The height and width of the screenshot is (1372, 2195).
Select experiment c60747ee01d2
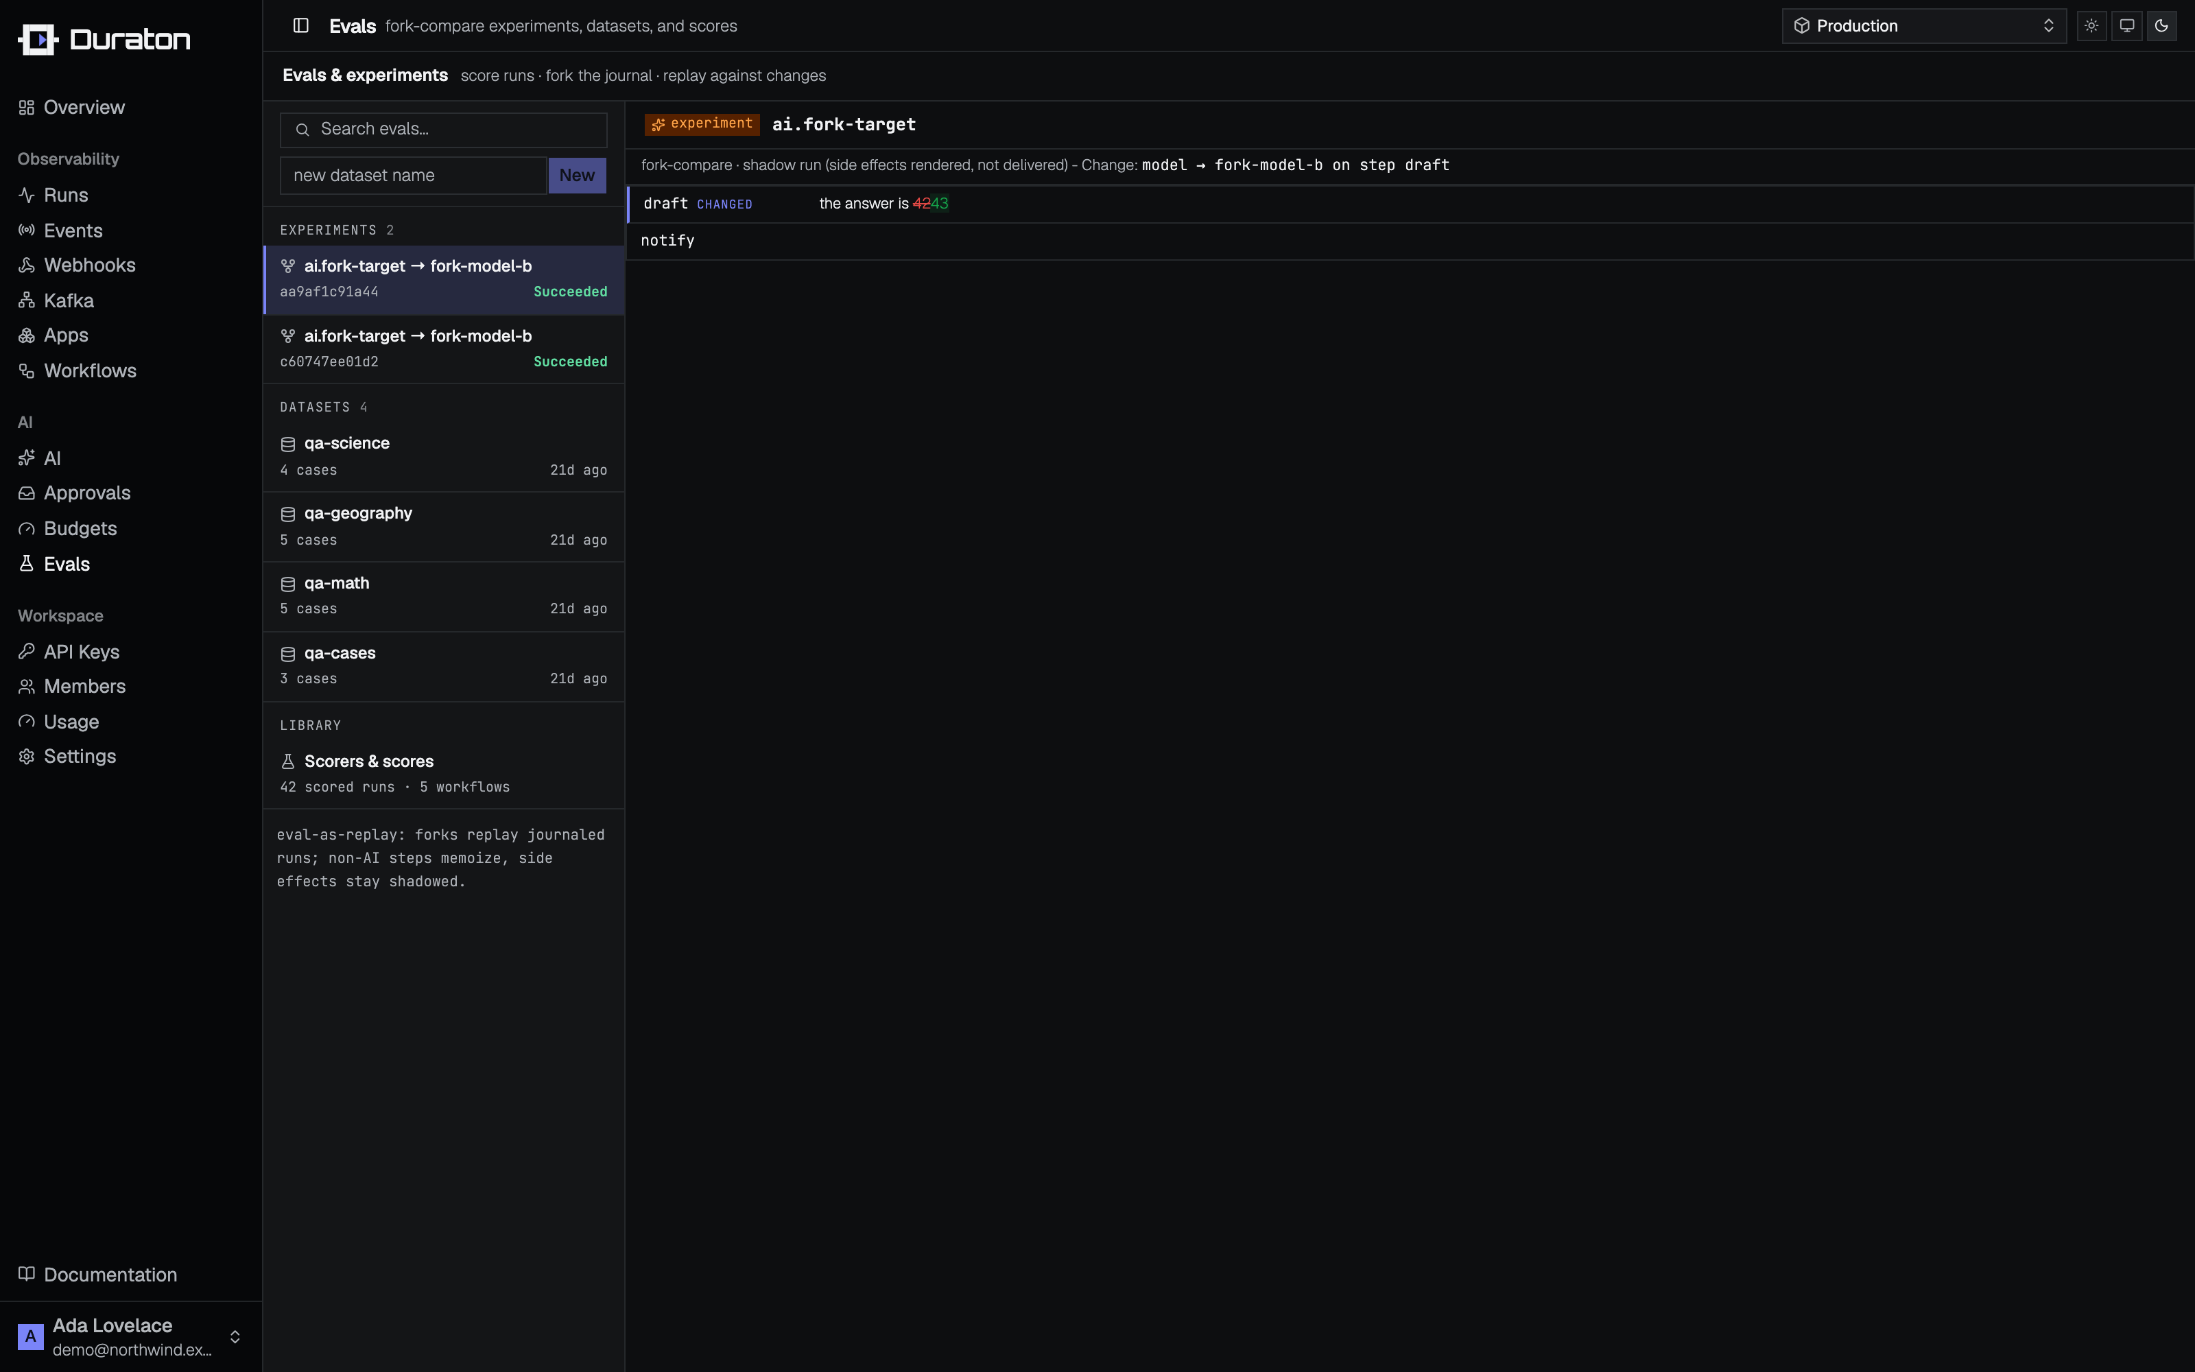coord(444,349)
